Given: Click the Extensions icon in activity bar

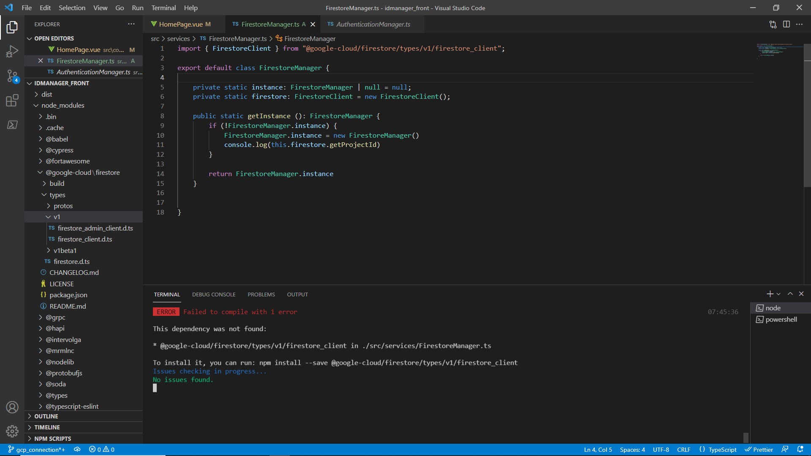Looking at the screenshot, I should coord(12,100).
